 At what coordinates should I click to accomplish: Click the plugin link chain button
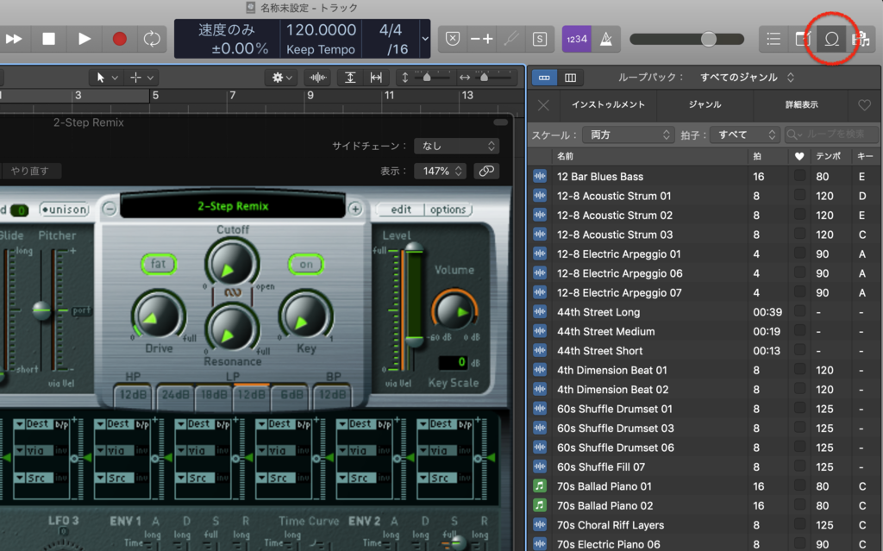pos(486,171)
